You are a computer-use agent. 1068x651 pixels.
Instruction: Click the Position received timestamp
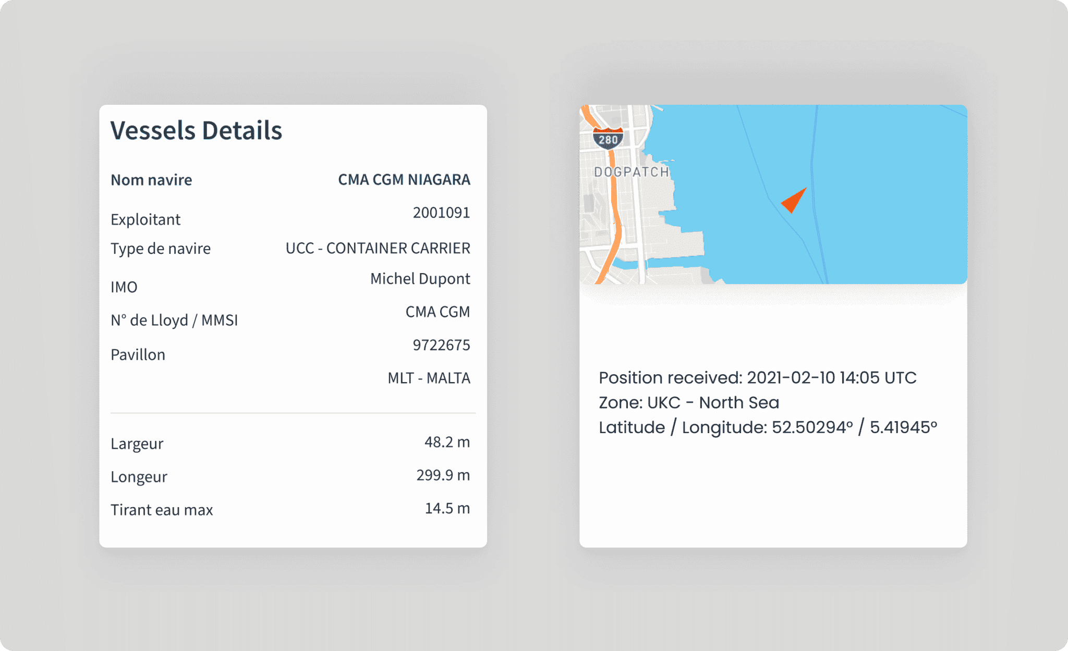[x=758, y=377]
